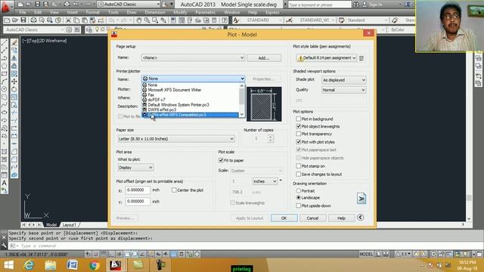Select the Mirror tool in the Modify toolbar
484x272 pixels.
coord(14,58)
